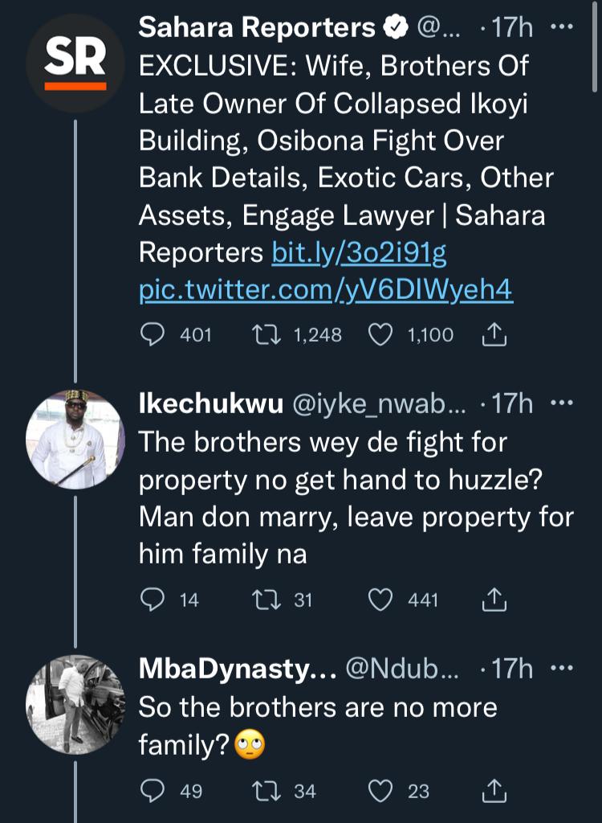Share Ikechukwu's reply
The width and height of the screenshot is (602, 823).
[x=494, y=599]
